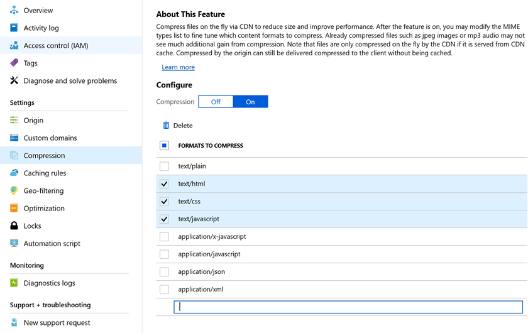This screenshot has width=528, height=333.
Task: Switch Compression toggle to Off
Action: 216,102
